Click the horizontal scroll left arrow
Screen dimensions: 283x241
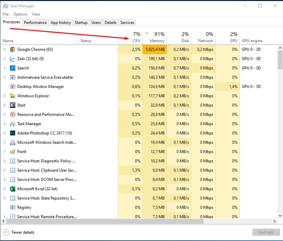3,221
